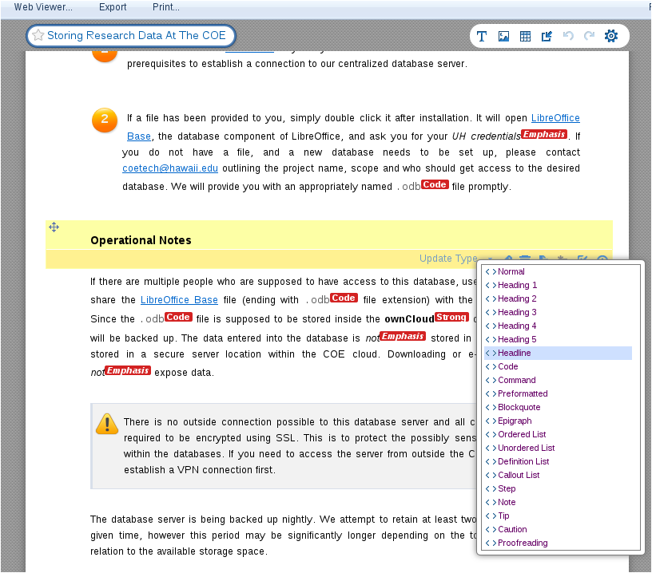
Task: Click the Emphasis tag before 'stored in'
Action: [403, 336]
